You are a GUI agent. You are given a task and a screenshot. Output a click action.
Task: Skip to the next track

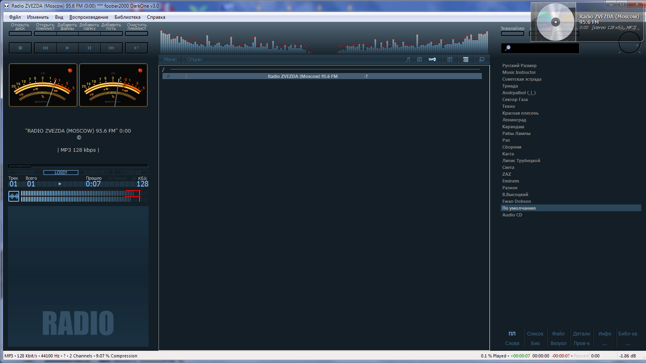click(111, 48)
